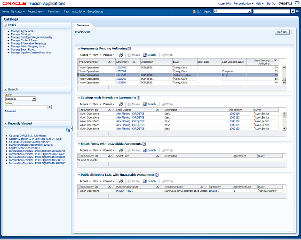Open Format menu in Catalogs with Unavailable Agreements
The image size is (301, 240).
point(109,104)
